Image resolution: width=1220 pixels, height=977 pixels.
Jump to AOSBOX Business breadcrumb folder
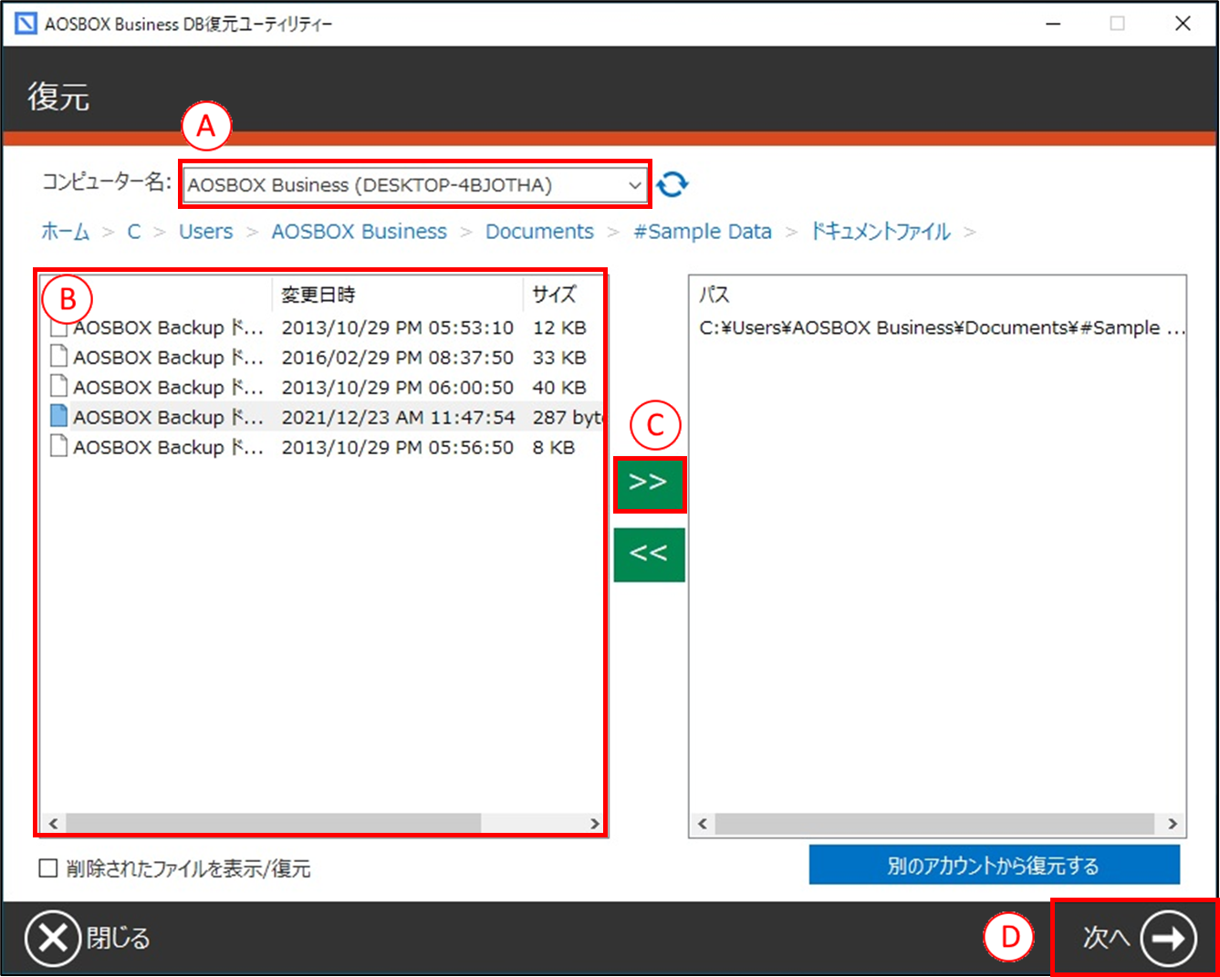[360, 232]
